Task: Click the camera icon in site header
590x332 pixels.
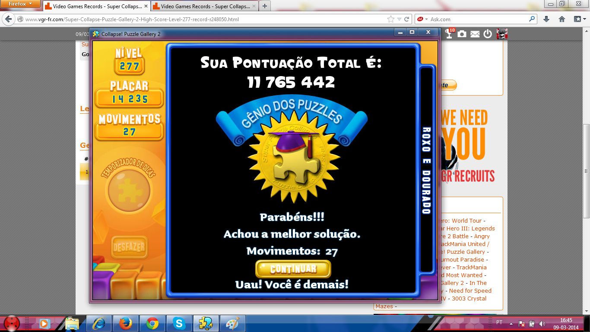Action: [462, 34]
